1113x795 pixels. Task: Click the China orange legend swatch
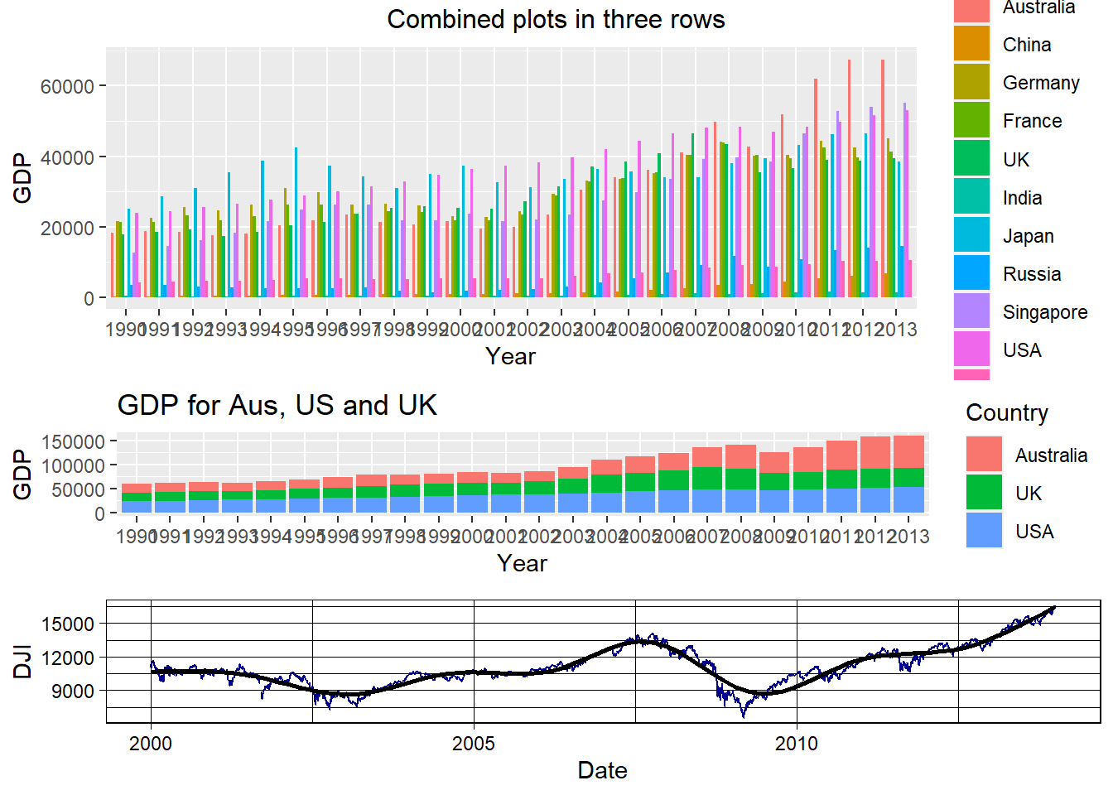971,44
